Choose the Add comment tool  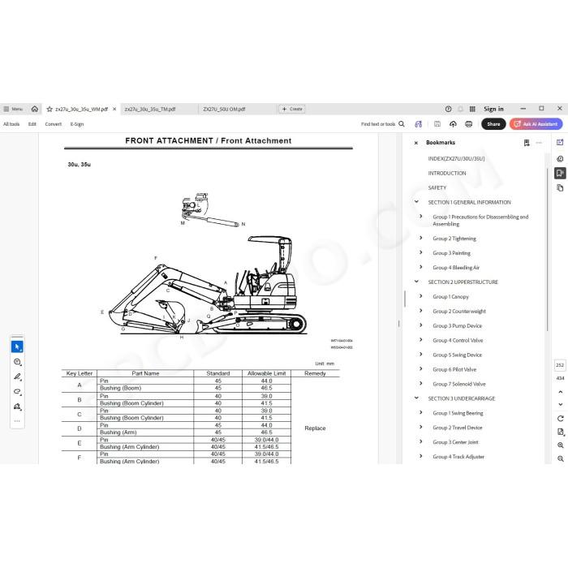point(17,362)
